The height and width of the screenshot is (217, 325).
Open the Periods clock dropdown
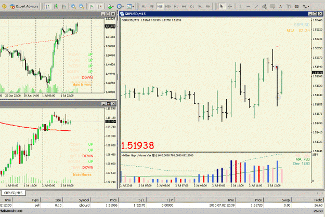click(x=120, y=6)
